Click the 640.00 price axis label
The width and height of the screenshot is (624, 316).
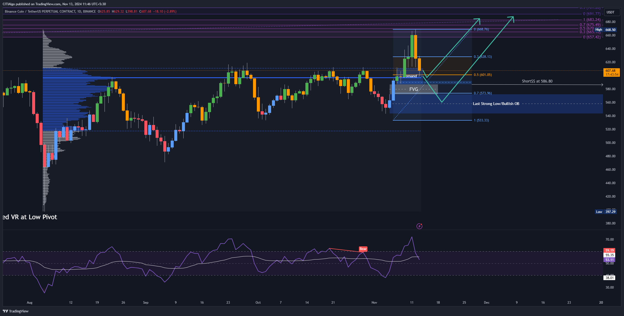[x=611, y=49]
